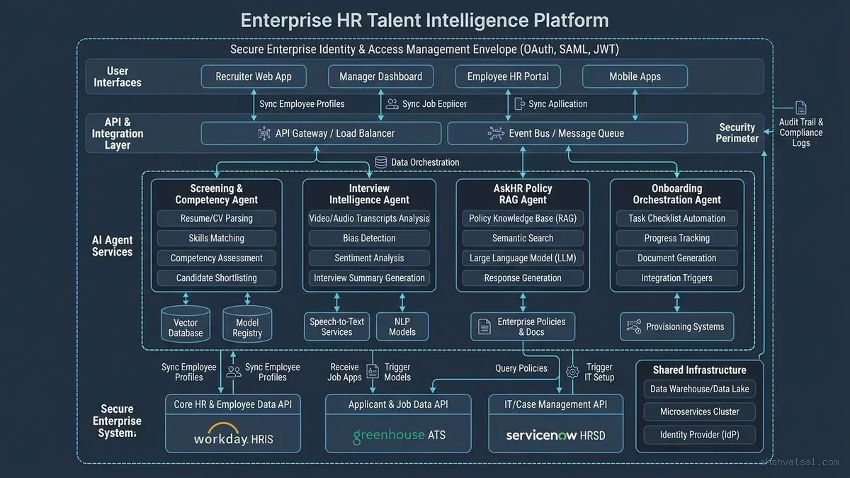Image resolution: width=850 pixels, height=478 pixels.
Task: Select Video/Audio Transcripts Analysis module
Action: coord(369,218)
